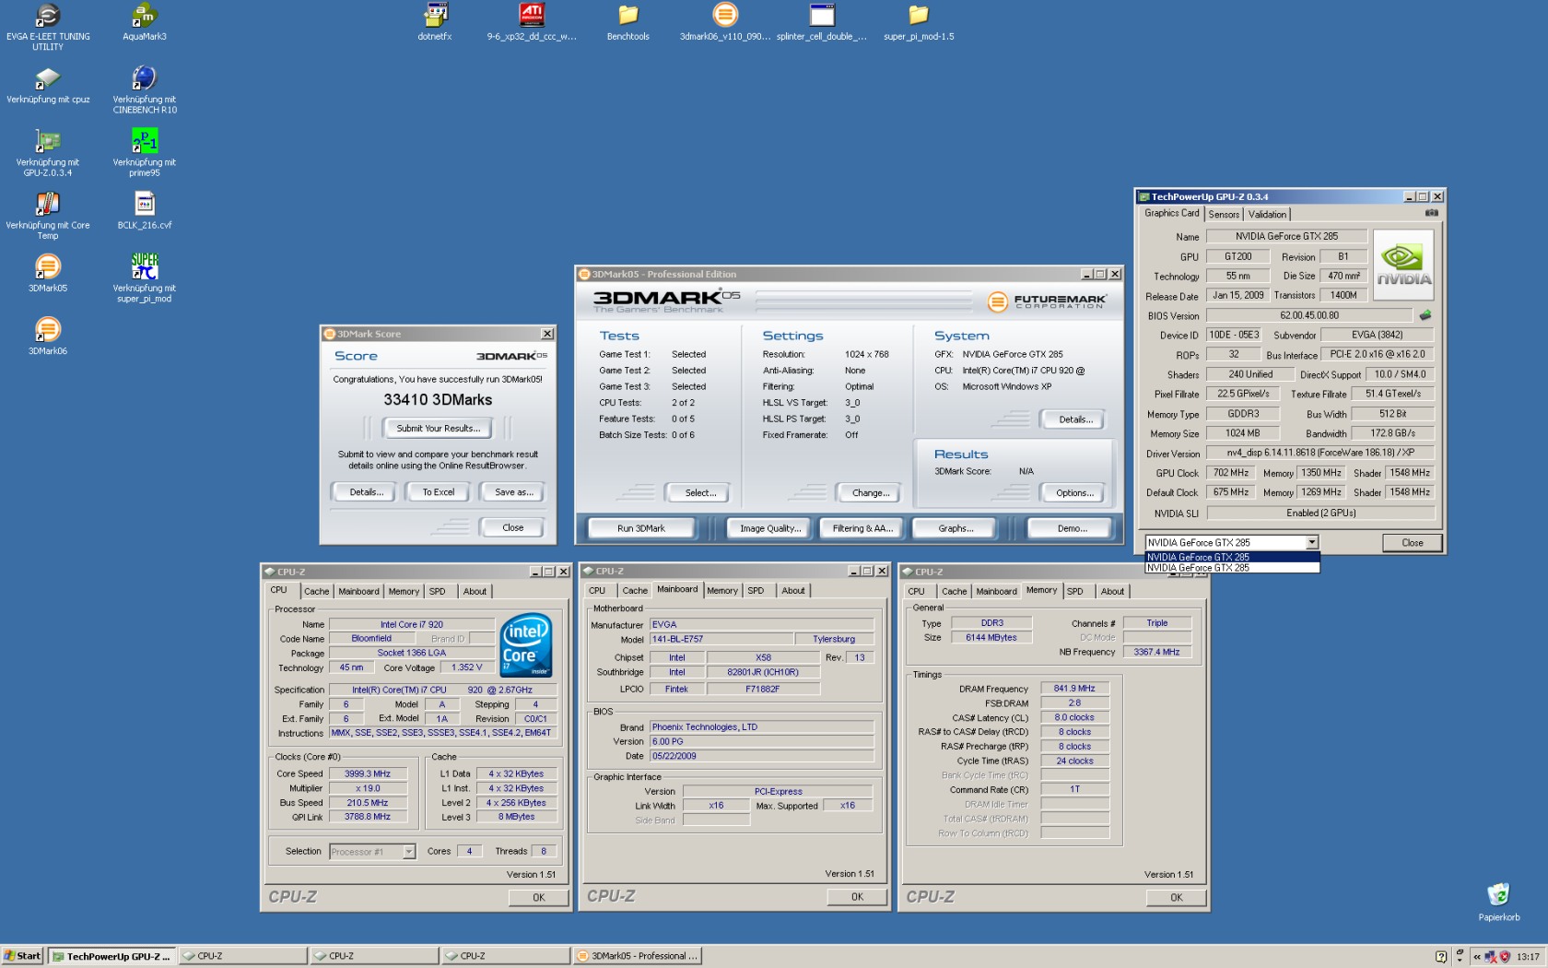The width and height of the screenshot is (1548, 968).
Task: Open dotnetfx installer icon
Action: 435,16
